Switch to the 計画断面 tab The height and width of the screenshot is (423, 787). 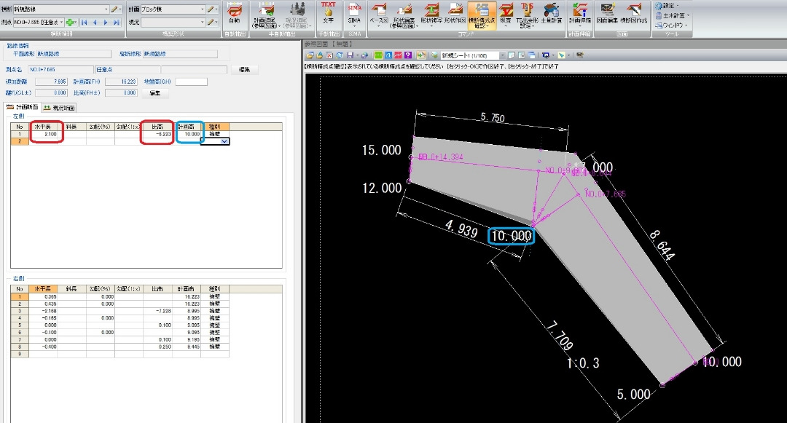(x=22, y=107)
